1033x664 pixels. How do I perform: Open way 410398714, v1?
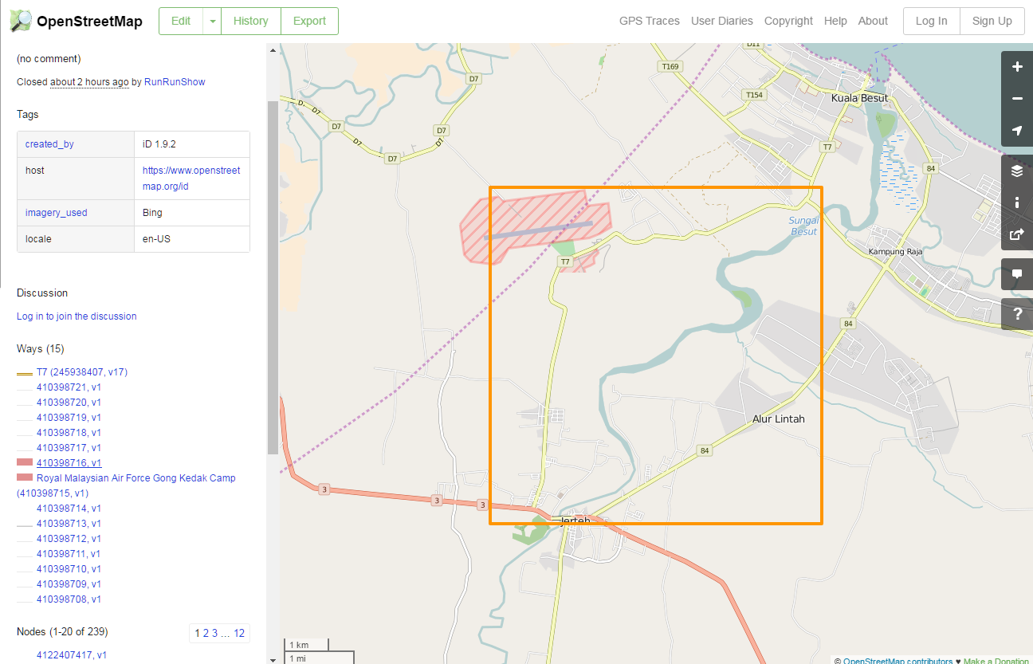pos(69,509)
